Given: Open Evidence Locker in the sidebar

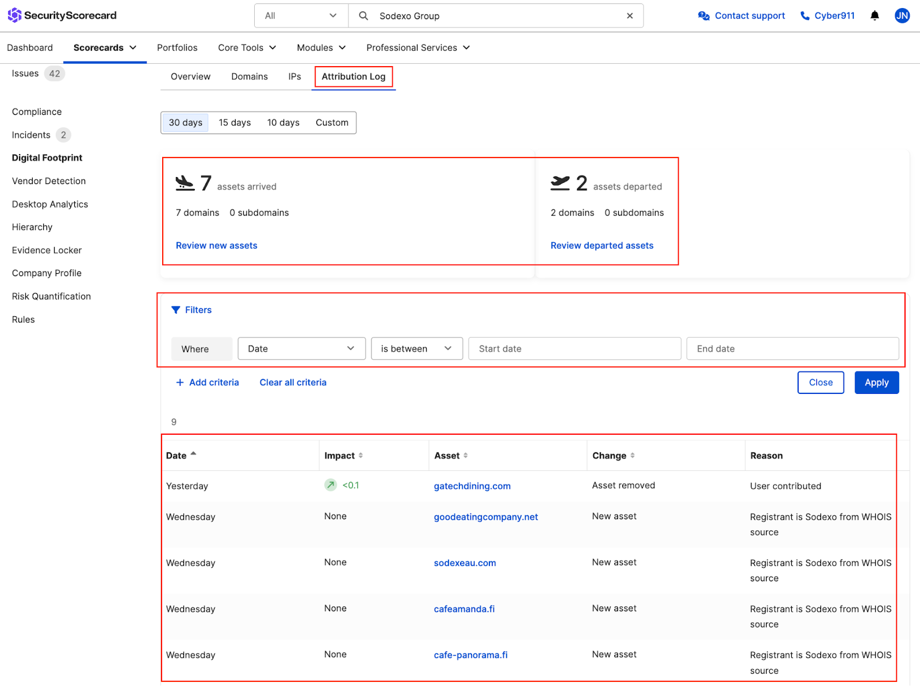Looking at the screenshot, I should (47, 250).
